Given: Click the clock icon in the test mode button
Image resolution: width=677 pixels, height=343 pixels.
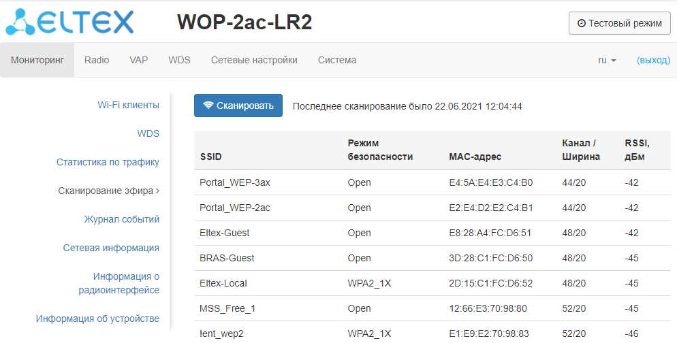Looking at the screenshot, I should [x=581, y=23].
